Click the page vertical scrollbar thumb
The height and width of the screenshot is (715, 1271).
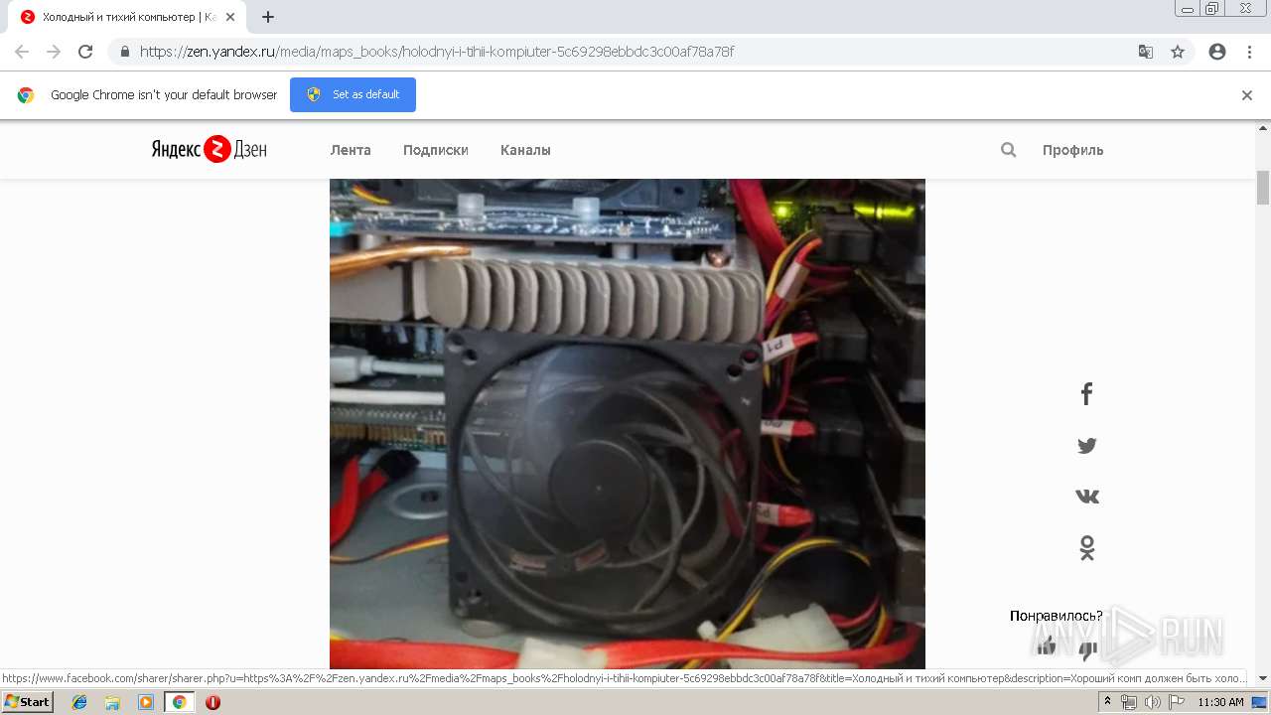tap(1263, 188)
